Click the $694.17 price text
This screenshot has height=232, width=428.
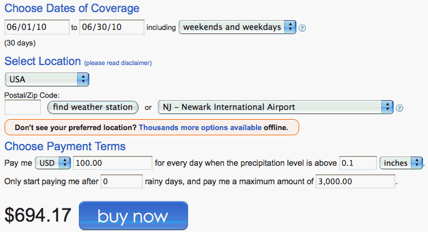click(38, 215)
